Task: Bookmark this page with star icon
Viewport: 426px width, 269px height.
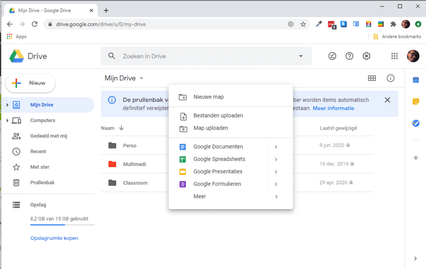Action: pyautogui.click(x=303, y=24)
